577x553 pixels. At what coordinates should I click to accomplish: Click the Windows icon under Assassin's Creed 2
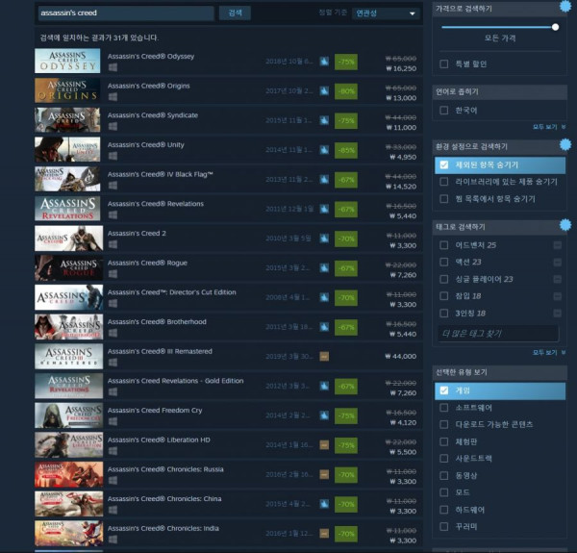[113, 244]
